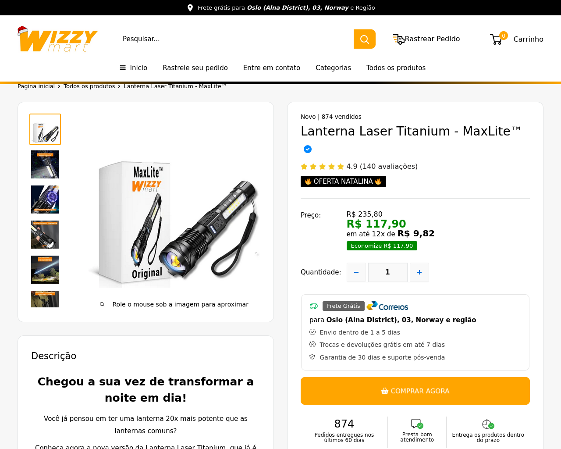Open the Inicio hamburger menu
The height and width of the screenshot is (449, 561).
click(134, 68)
